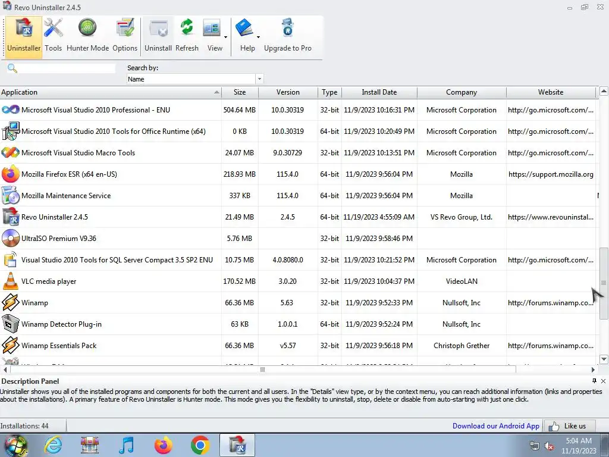Select the SQL Server Compact tools icon
This screenshot has height=457, width=609.
pos(11,259)
